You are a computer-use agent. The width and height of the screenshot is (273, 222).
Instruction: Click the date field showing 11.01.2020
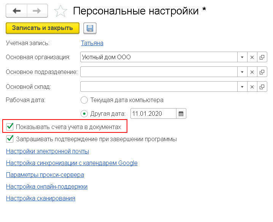153,113
